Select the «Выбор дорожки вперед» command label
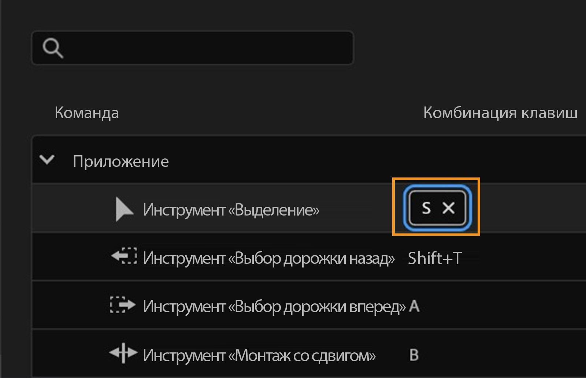The width and height of the screenshot is (586, 378). (274, 306)
